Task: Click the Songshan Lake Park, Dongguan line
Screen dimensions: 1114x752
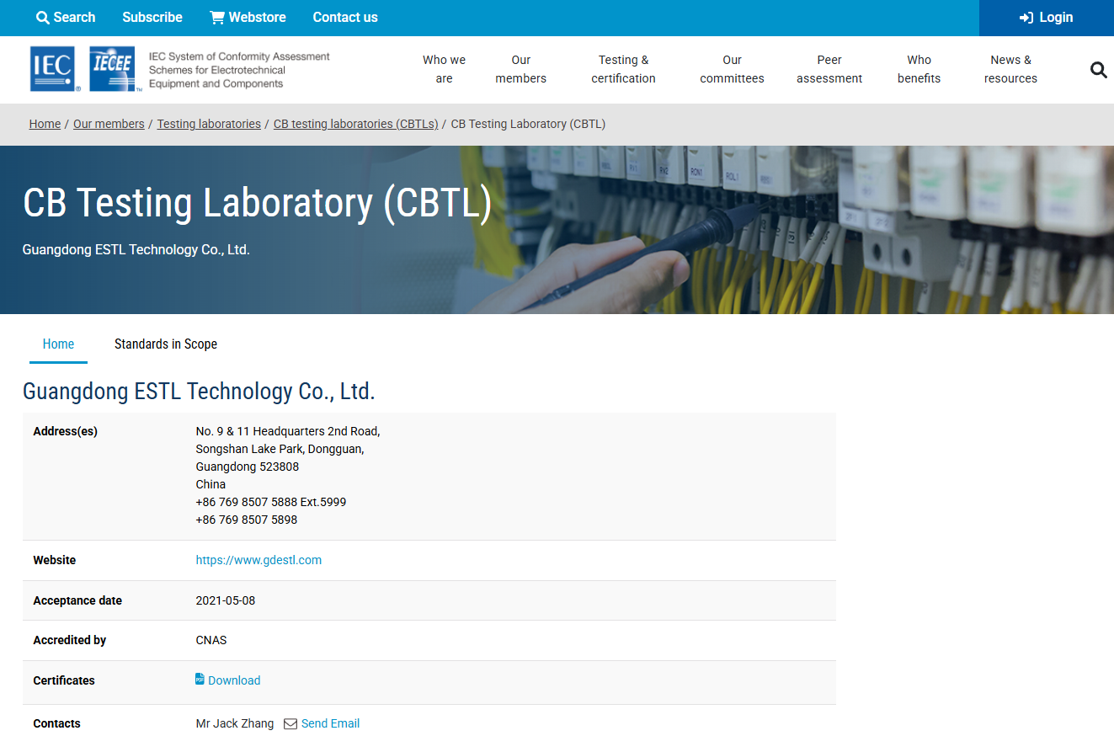Action: pos(280,449)
